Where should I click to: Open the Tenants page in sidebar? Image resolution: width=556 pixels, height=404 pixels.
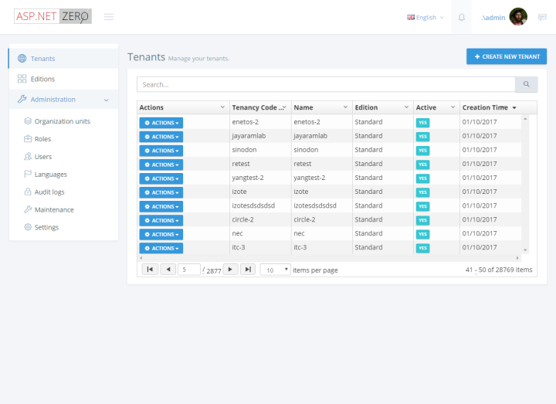[63, 59]
